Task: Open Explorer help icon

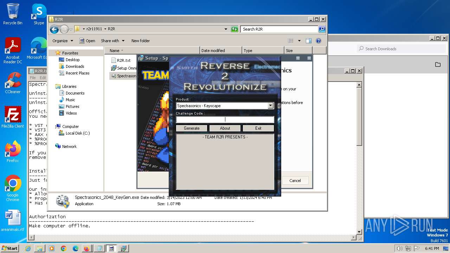Action: pos(319,41)
